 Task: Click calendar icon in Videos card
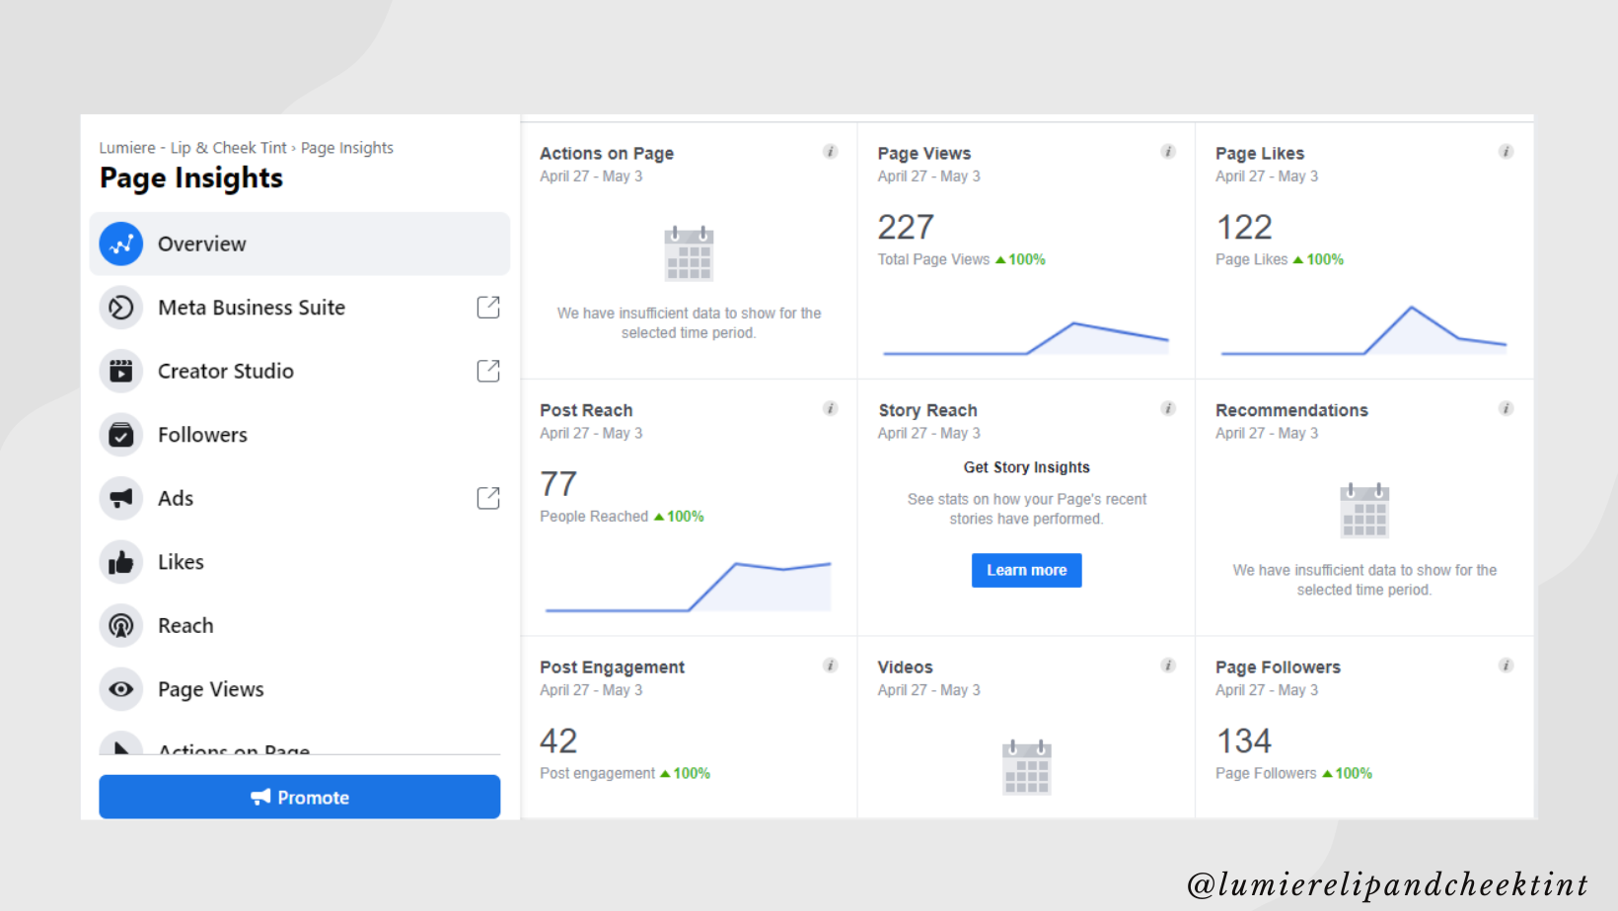tap(1027, 767)
